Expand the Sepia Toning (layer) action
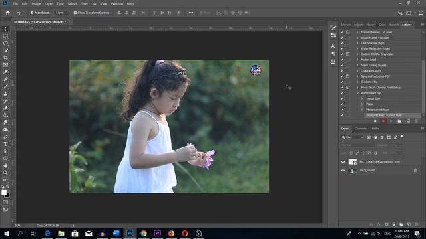 point(357,65)
